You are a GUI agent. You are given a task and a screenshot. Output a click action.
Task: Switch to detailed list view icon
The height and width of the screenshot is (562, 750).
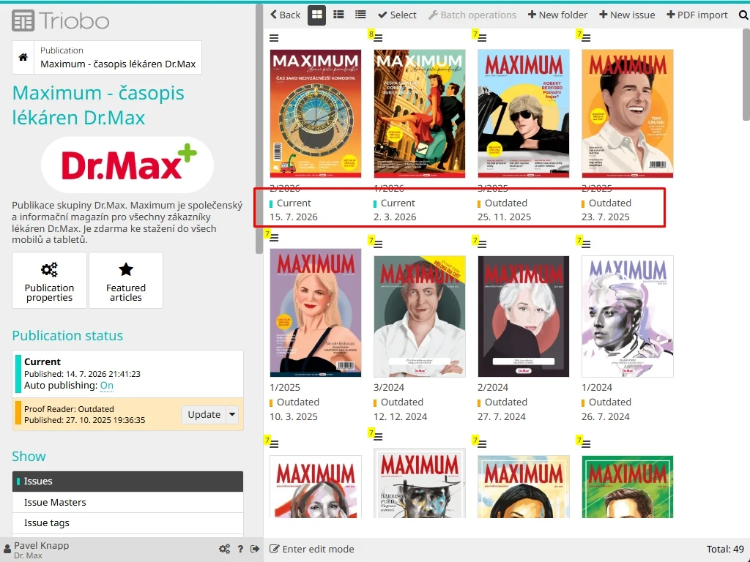tap(338, 15)
